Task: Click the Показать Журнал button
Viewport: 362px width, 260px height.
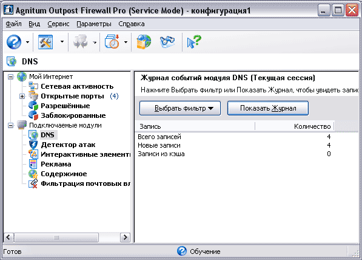Action: [268, 108]
